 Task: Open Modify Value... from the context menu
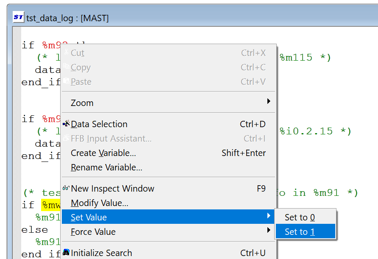click(100, 203)
